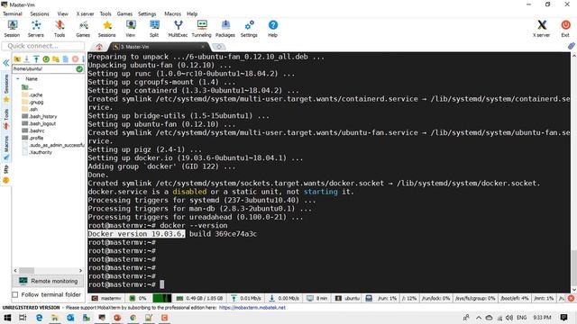The width and height of the screenshot is (577, 324).
Task: Close the Master-Vm tab
Action: 203,47
